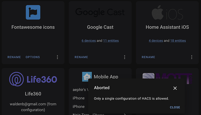Open Home Assistant iOS 4 devices link
The image size is (201, 115).
tap(156, 41)
